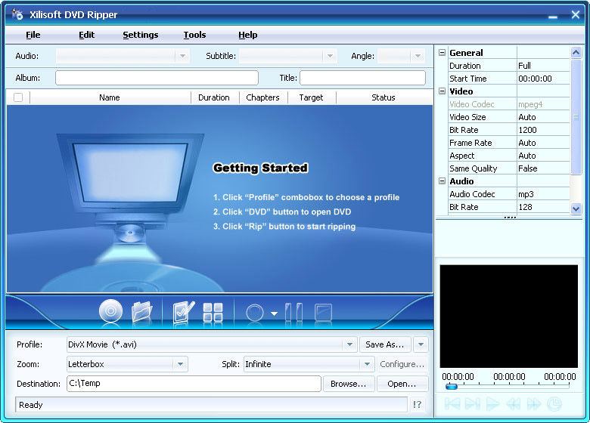
Task: Click the four-squares grid toolbar icon
Action: click(213, 312)
